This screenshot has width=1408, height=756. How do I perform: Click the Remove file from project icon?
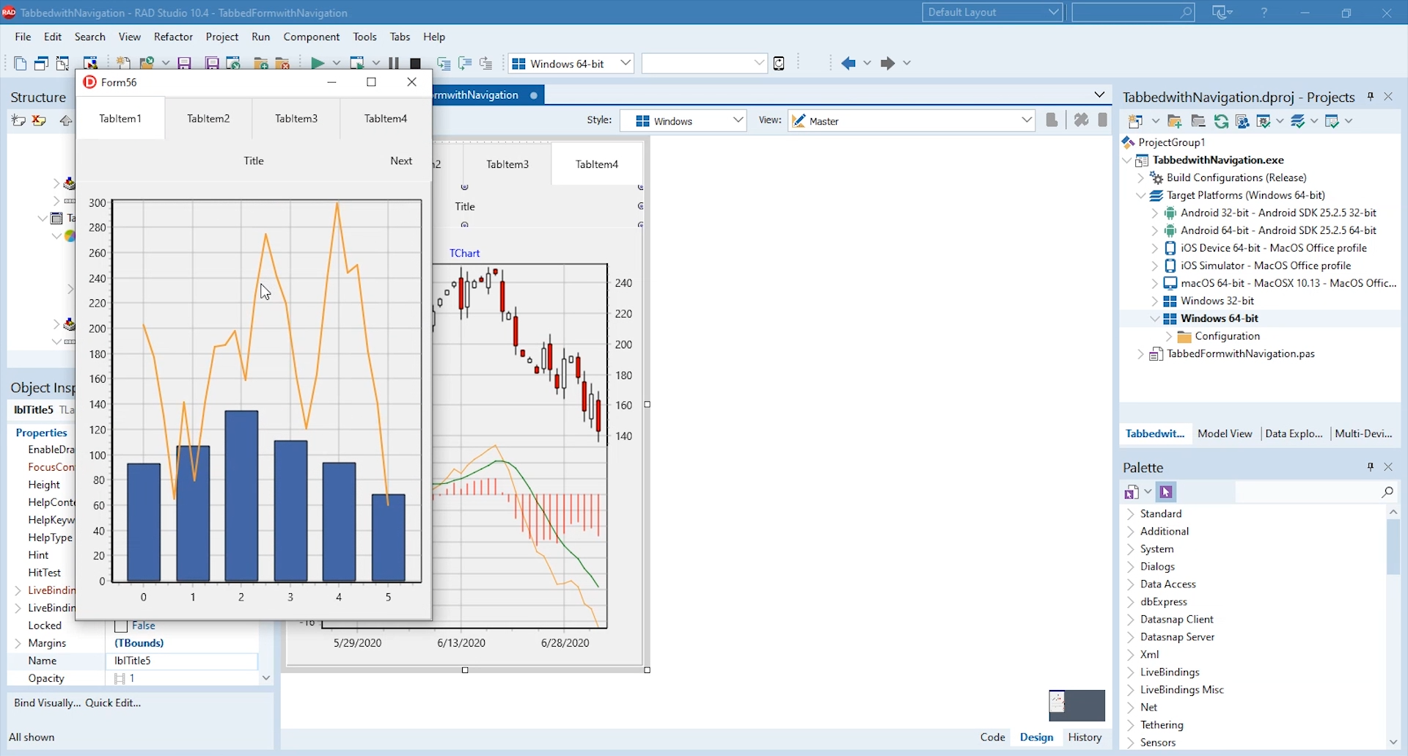point(283,64)
